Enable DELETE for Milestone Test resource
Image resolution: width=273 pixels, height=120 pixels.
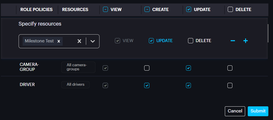(191, 41)
